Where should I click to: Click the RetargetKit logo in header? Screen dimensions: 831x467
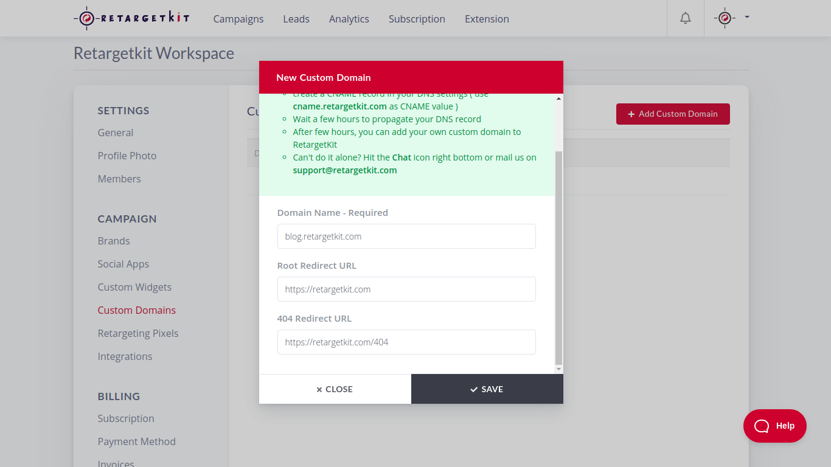[x=131, y=18]
